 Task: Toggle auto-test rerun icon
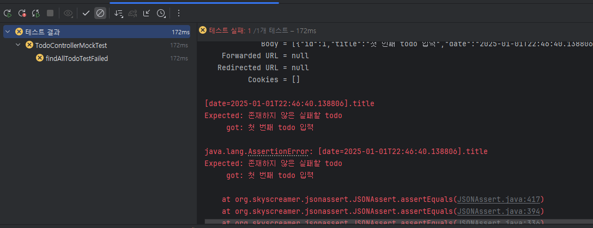pyautogui.click(x=36, y=14)
